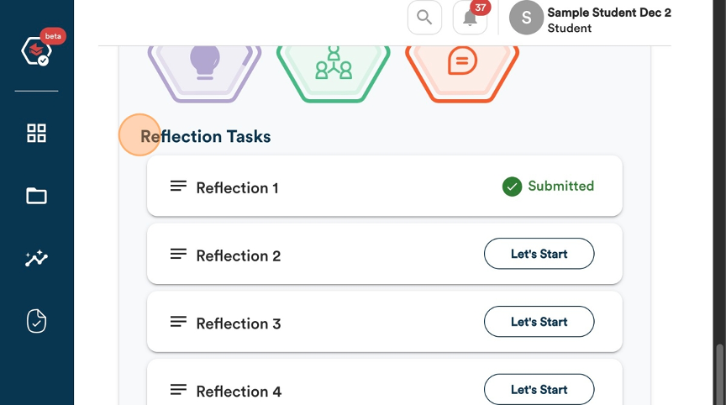This screenshot has width=726, height=405.
Task: Select the green team hierarchy badge
Action: coord(334,71)
